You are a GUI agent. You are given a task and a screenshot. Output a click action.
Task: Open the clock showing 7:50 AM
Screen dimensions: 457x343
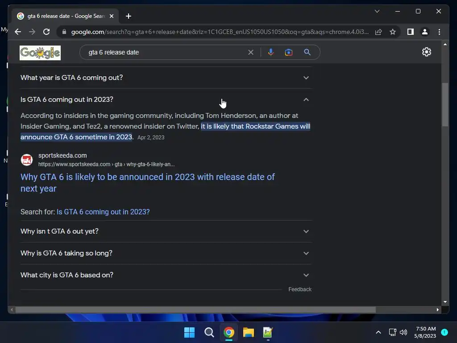pyautogui.click(x=425, y=332)
